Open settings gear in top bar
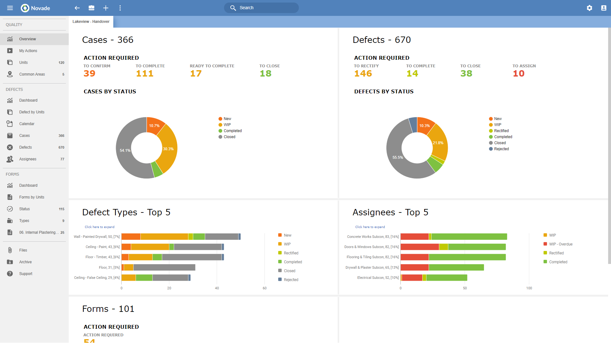The width and height of the screenshot is (611, 343). tap(589, 8)
